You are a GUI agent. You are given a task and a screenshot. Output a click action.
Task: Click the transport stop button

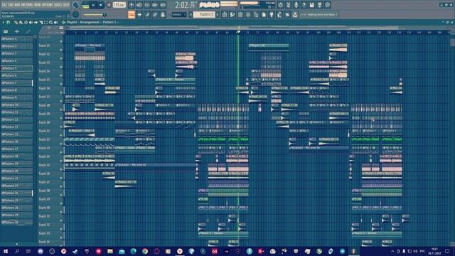[101, 5]
